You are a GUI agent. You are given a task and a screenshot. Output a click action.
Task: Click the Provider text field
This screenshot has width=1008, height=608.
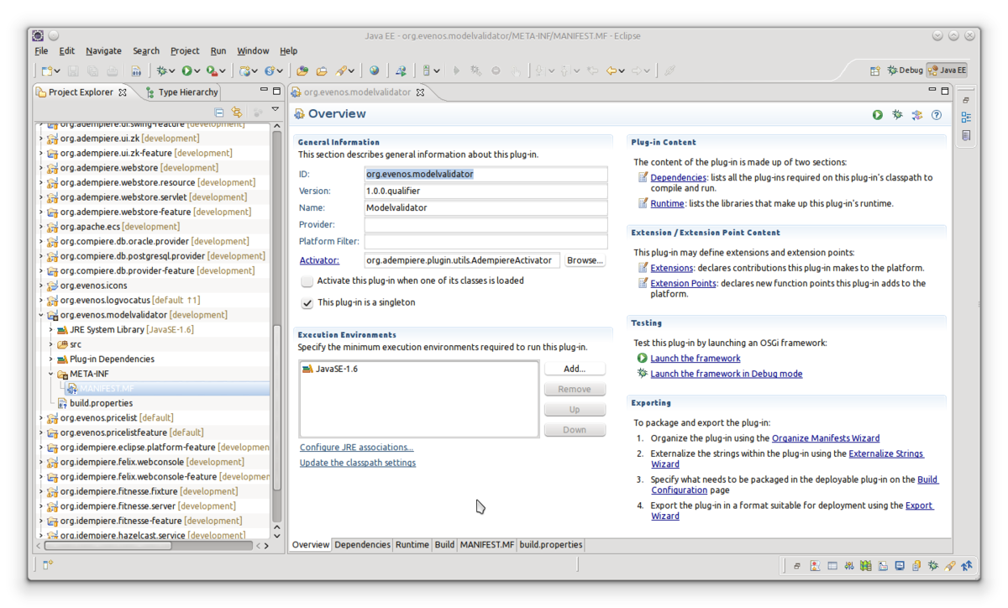486,225
